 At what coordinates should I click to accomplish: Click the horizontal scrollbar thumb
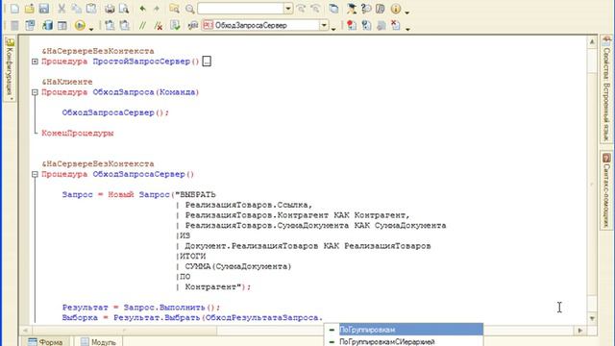pos(124,331)
